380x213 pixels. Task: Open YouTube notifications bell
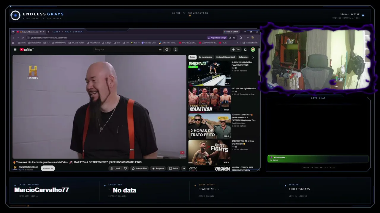pos(245,49)
